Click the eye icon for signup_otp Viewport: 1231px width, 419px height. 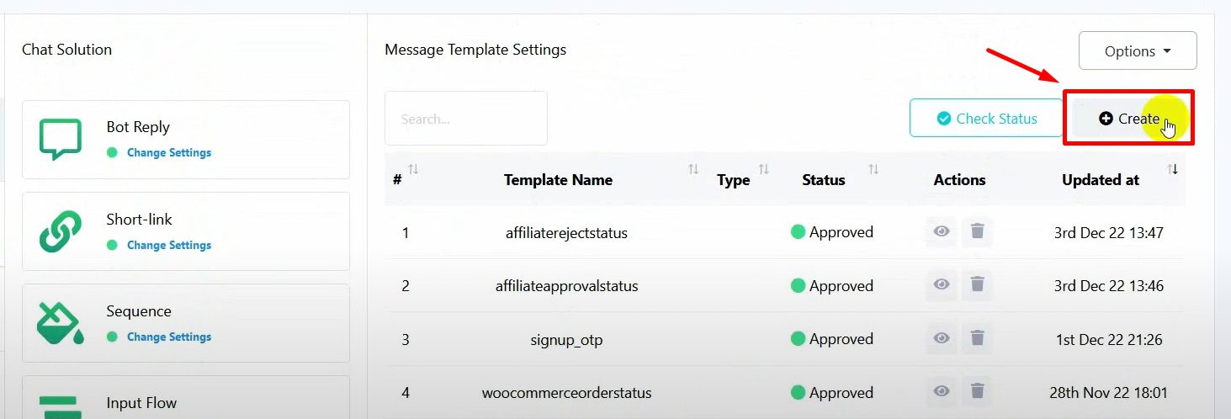click(942, 338)
